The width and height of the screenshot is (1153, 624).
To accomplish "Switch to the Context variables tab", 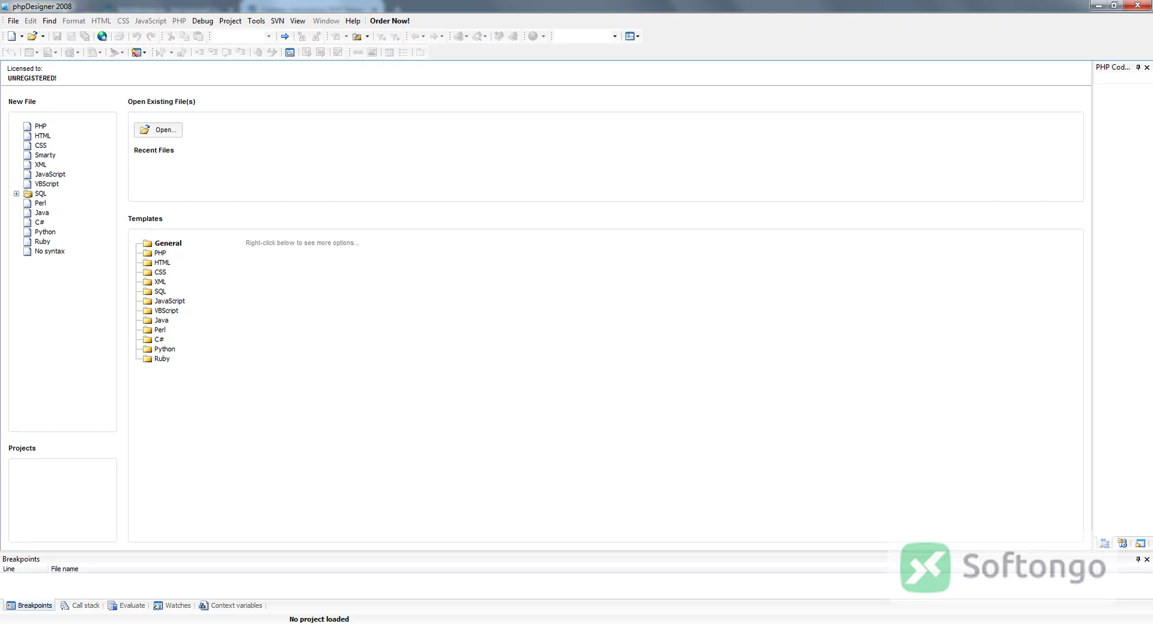I will [x=231, y=605].
